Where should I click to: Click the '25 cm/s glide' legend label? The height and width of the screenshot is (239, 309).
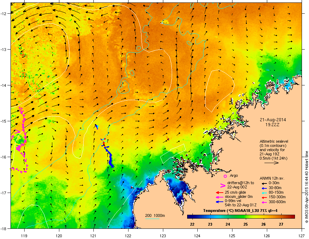[x=235, y=192]
